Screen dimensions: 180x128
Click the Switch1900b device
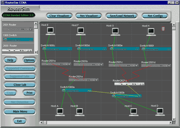coord(127,96)
